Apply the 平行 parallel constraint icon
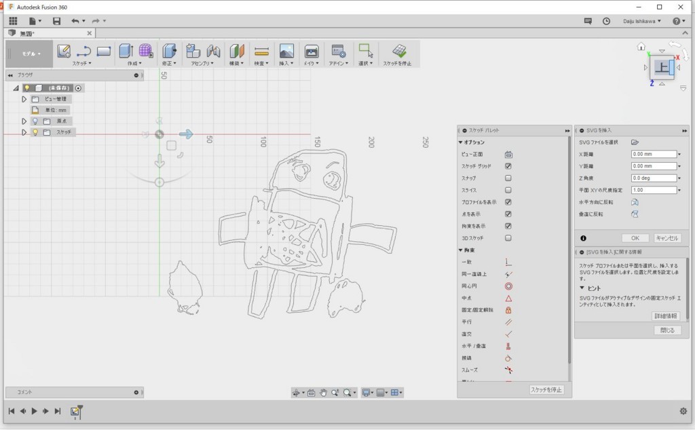Screen dimensions: 695x430 (508, 322)
